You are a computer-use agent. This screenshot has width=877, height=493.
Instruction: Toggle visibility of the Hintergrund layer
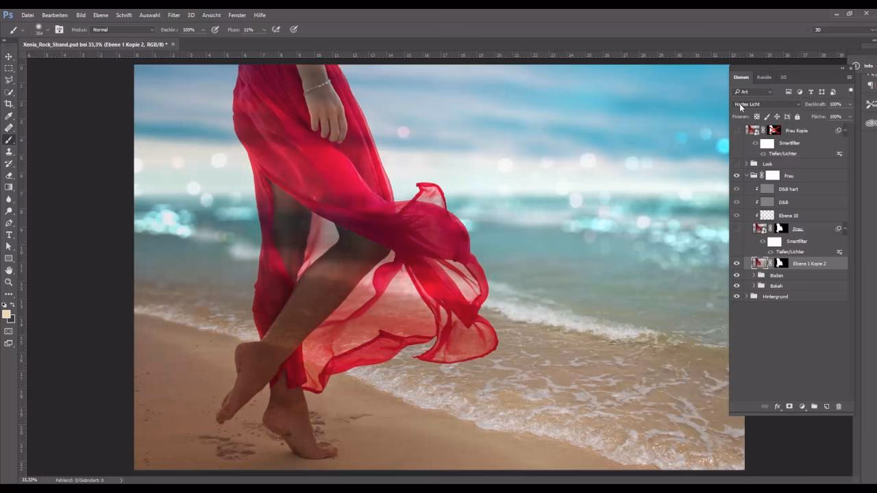(x=737, y=296)
